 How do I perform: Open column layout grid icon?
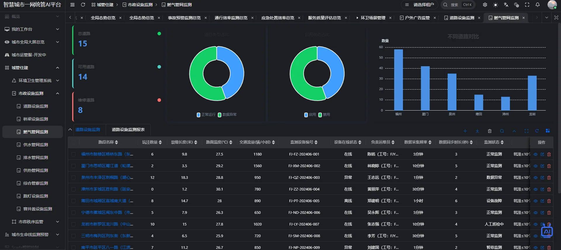[x=548, y=131]
